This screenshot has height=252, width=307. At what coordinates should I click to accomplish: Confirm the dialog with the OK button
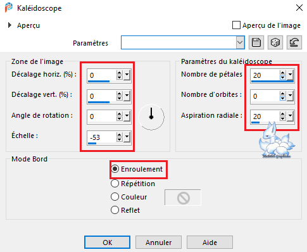tap(107, 243)
